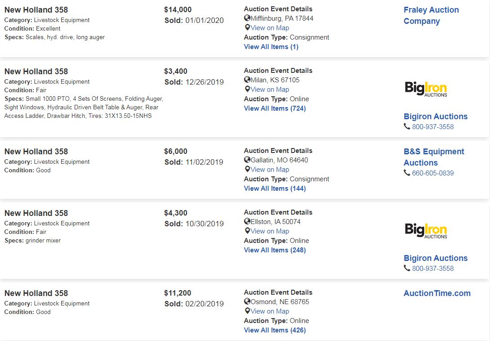Screen dimensions: 490x341
Task: Click globe icon next to Milan, KS
Action: tap(247, 80)
